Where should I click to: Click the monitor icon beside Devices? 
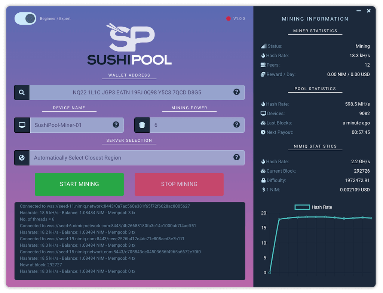pyautogui.click(x=263, y=113)
